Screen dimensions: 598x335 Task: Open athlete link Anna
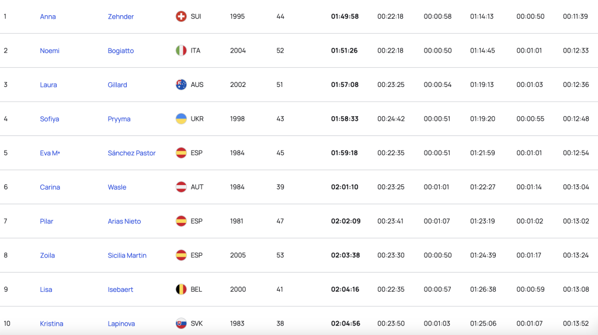[x=48, y=16]
